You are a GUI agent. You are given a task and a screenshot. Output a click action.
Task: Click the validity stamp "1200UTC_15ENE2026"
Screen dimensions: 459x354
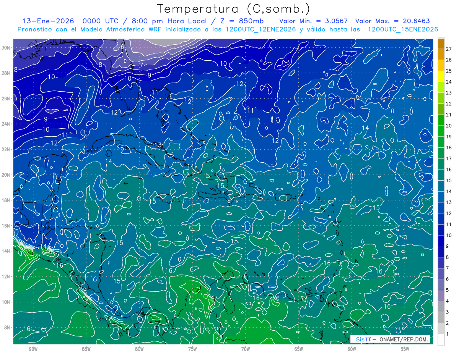tap(402, 29)
